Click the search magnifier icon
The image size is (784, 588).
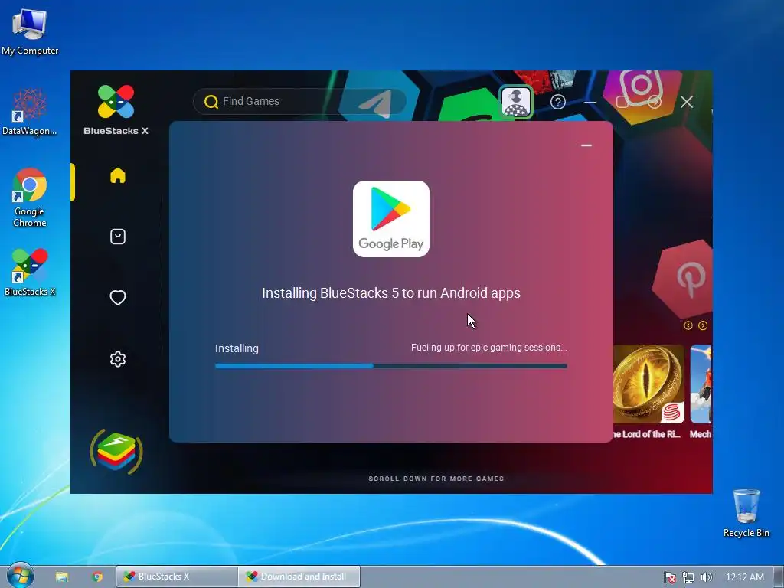tap(211, 102)
